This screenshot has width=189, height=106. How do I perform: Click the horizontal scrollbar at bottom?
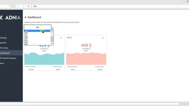[90, 104]
